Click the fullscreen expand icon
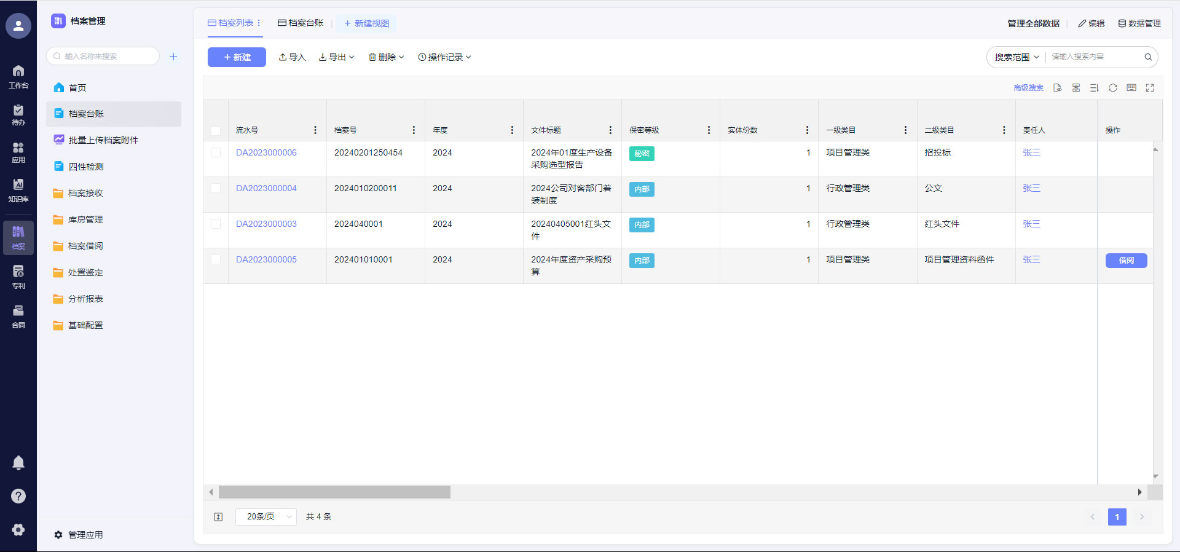This screenshot has height=552, width=1180. [1149, 88]
